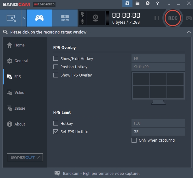Viewport: 193px width, 178px height.
Task: Enable the Show FPS Overlay checkbox
Action: click(56, 75)
